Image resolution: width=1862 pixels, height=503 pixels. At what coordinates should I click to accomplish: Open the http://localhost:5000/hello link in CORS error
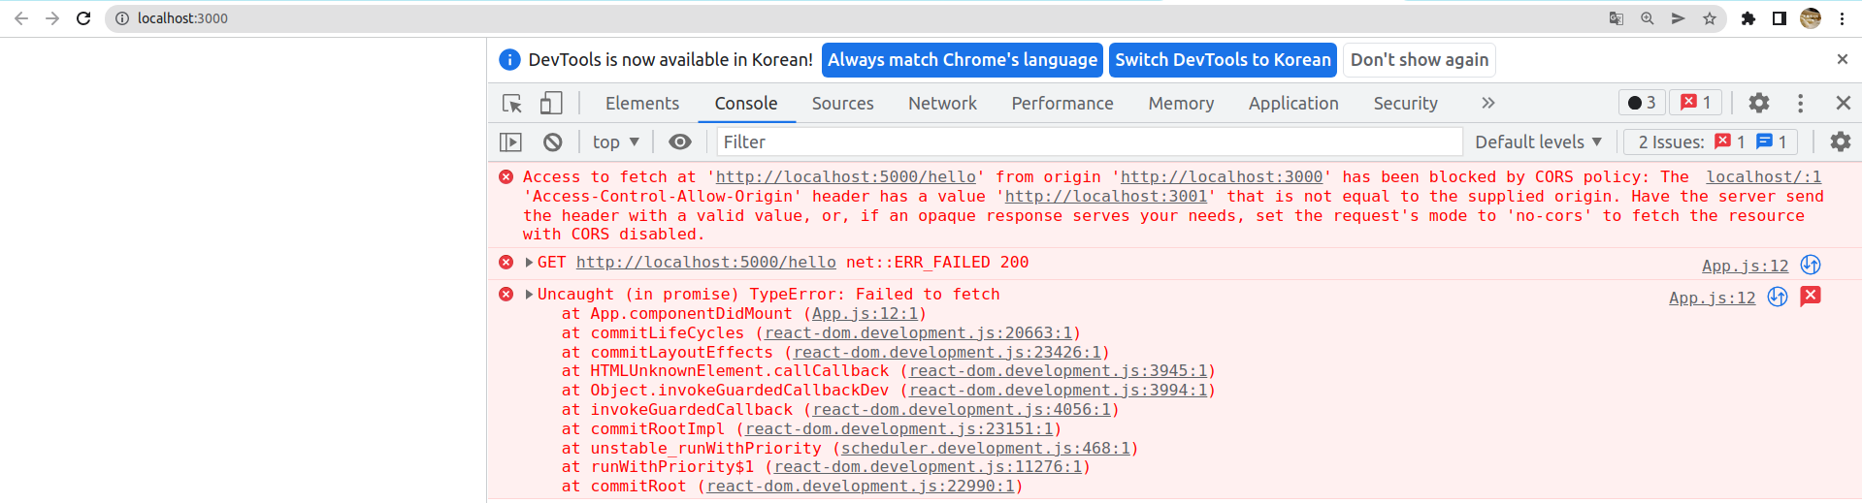(x=845, y=177)
